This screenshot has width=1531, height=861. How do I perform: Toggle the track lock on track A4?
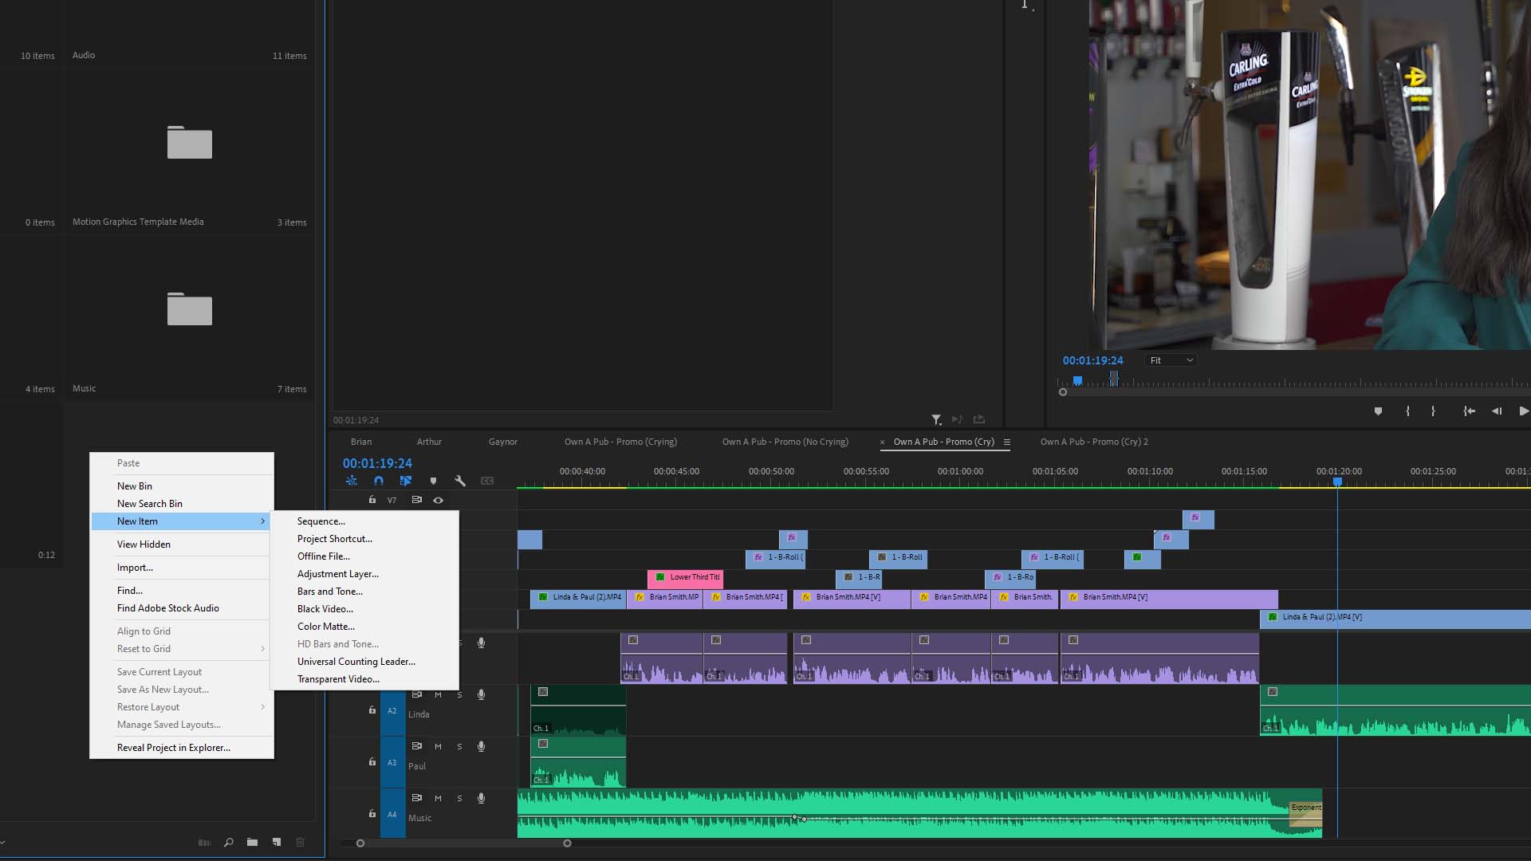tap(372, 814)
